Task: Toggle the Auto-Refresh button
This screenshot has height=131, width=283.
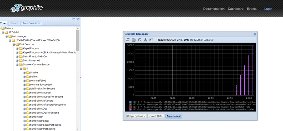Action: tap(174, 116)
